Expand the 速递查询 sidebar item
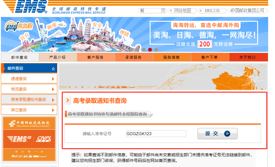275x167 pixels. click(53, 79)
